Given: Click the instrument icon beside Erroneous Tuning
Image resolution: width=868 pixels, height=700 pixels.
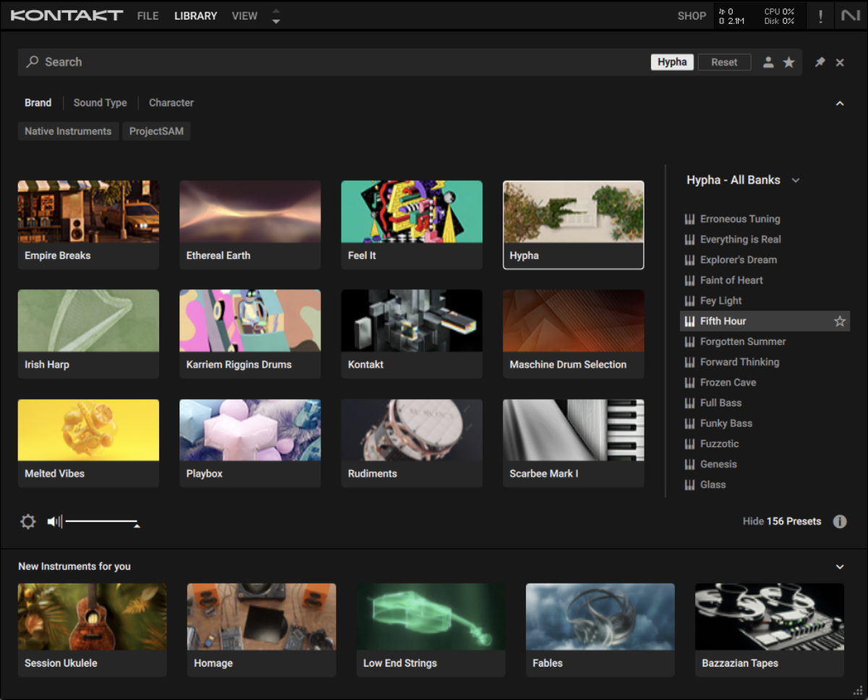Looking at the screenshot, I should coord(689,219).
